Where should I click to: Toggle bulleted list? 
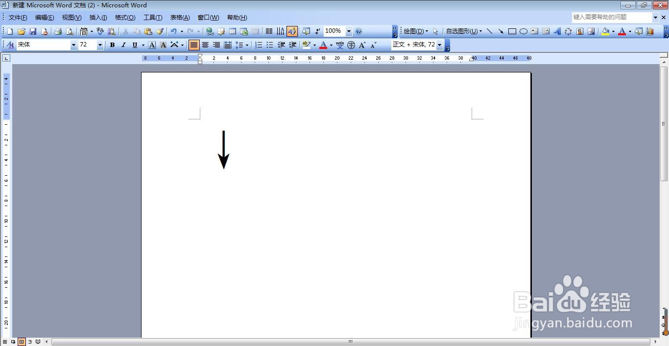coord(269,45)
